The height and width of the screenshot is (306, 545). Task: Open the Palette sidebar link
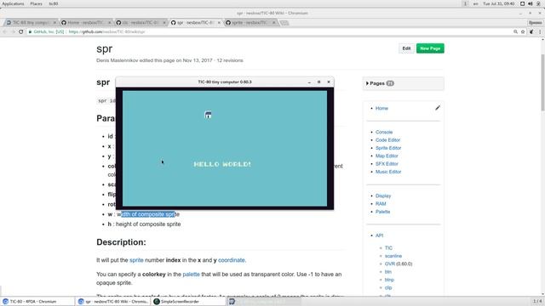pyautogui.click(x=382, y=212)
